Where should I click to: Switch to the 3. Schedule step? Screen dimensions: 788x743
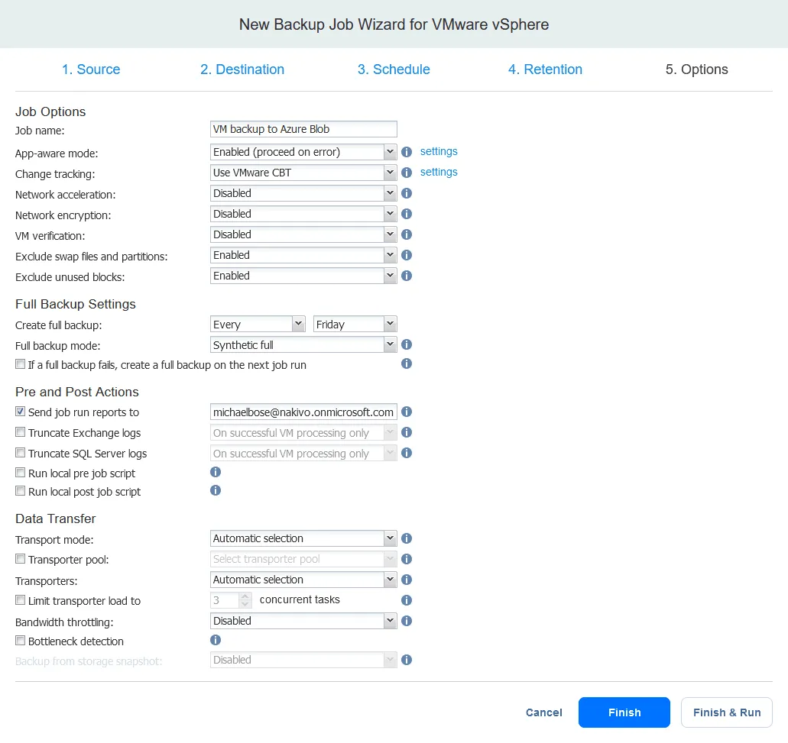(394, 69)
